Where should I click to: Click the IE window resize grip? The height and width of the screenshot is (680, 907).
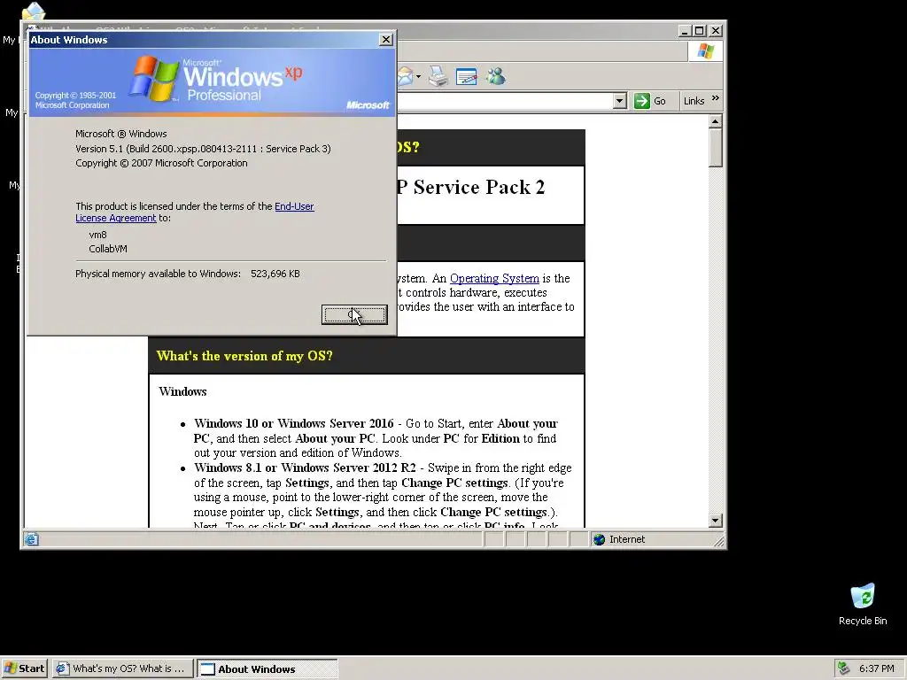point(718,542)
